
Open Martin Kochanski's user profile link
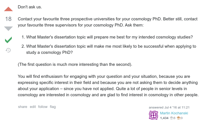click(x=174, y=113)
